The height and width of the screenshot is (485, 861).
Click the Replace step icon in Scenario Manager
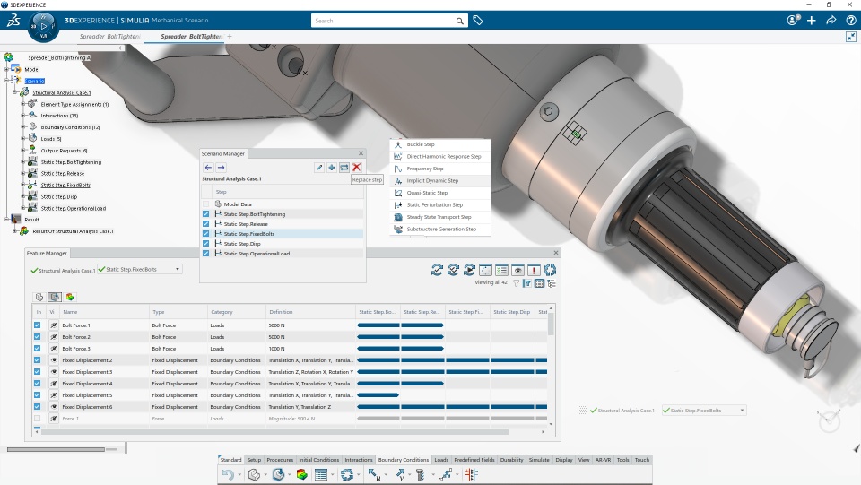(x=344, y=168)
